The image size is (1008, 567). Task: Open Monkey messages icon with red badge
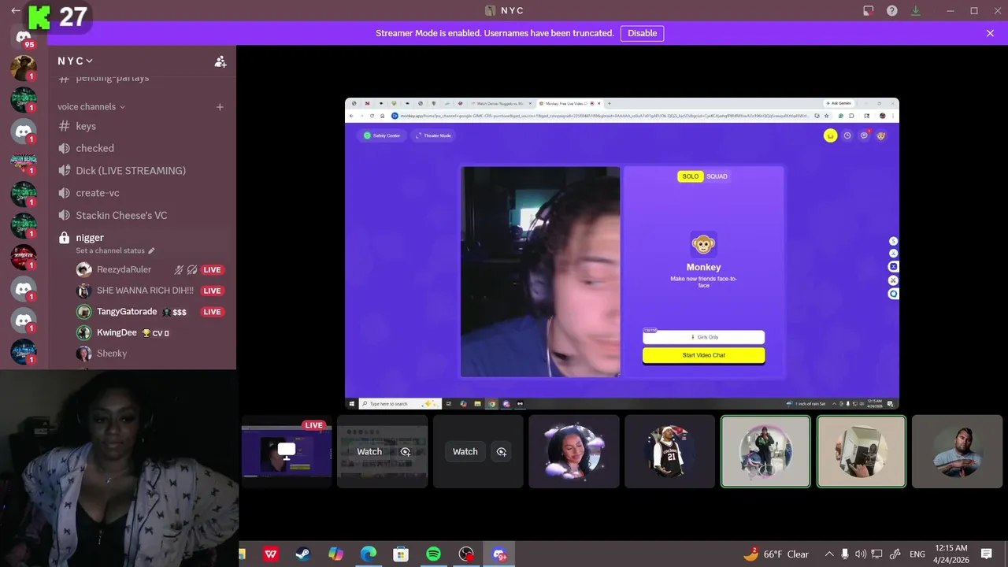(x=864, y=135)
